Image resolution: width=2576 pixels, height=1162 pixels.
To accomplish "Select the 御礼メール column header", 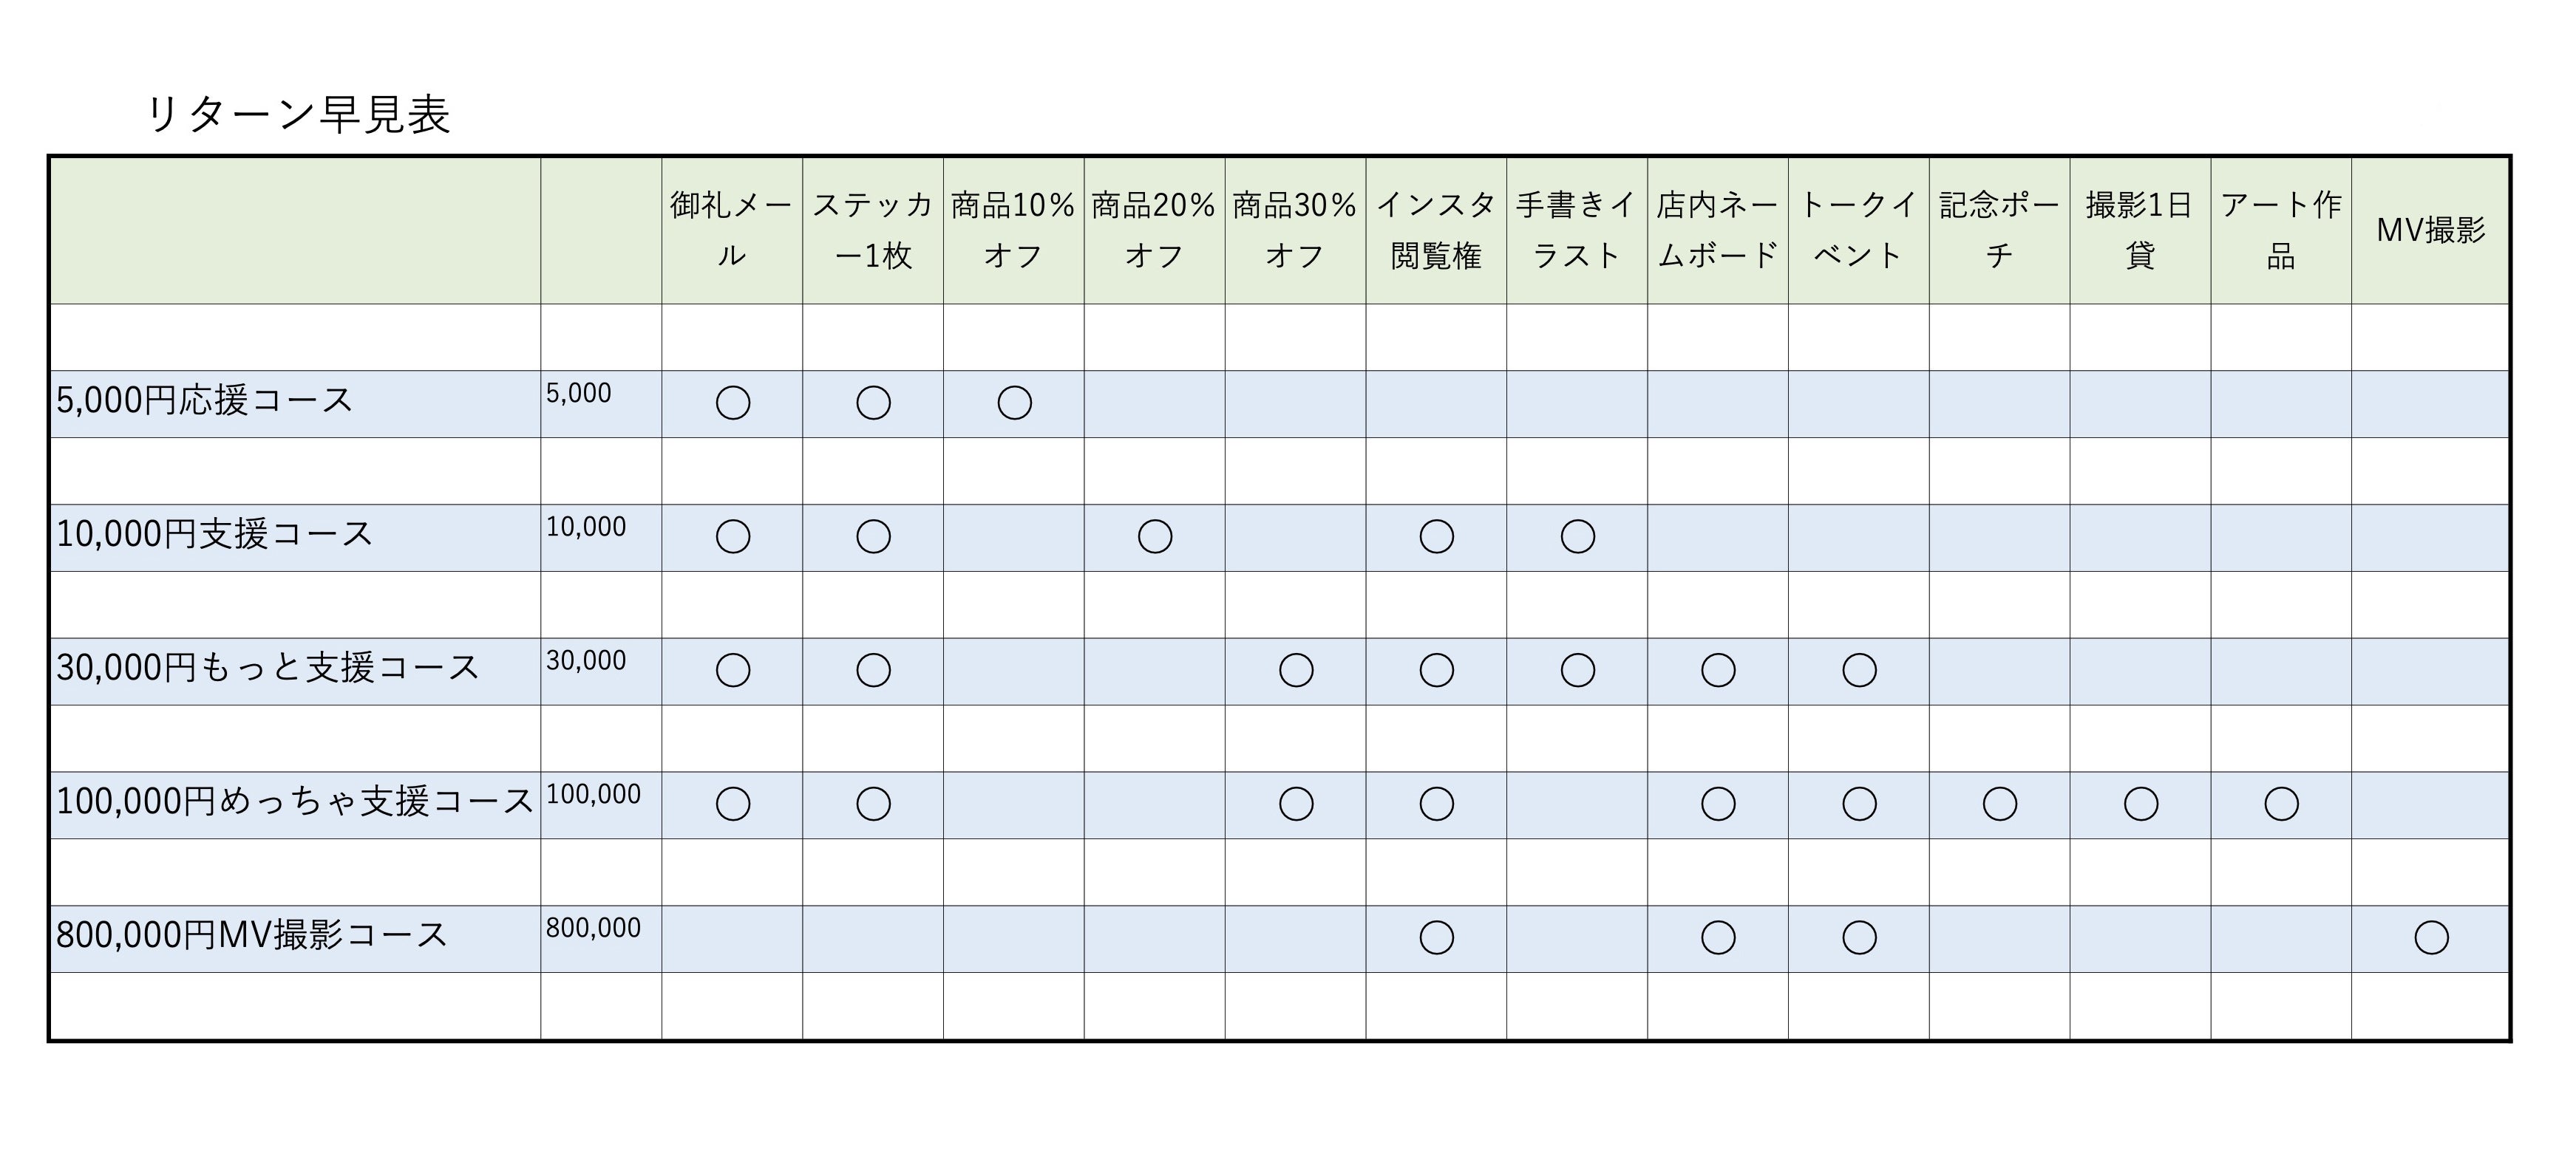I will pos(731,230).
